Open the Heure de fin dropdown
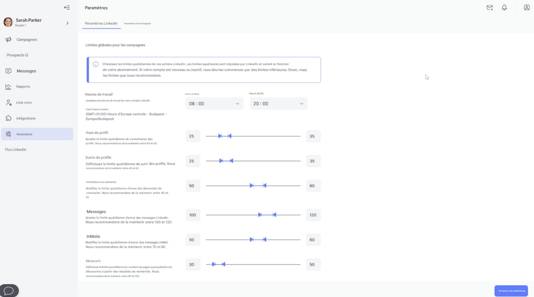The image size is (534, 297). [x=278, y=104]
